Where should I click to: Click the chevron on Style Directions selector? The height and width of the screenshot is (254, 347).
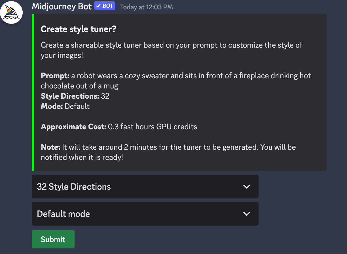tap(247, 187)
